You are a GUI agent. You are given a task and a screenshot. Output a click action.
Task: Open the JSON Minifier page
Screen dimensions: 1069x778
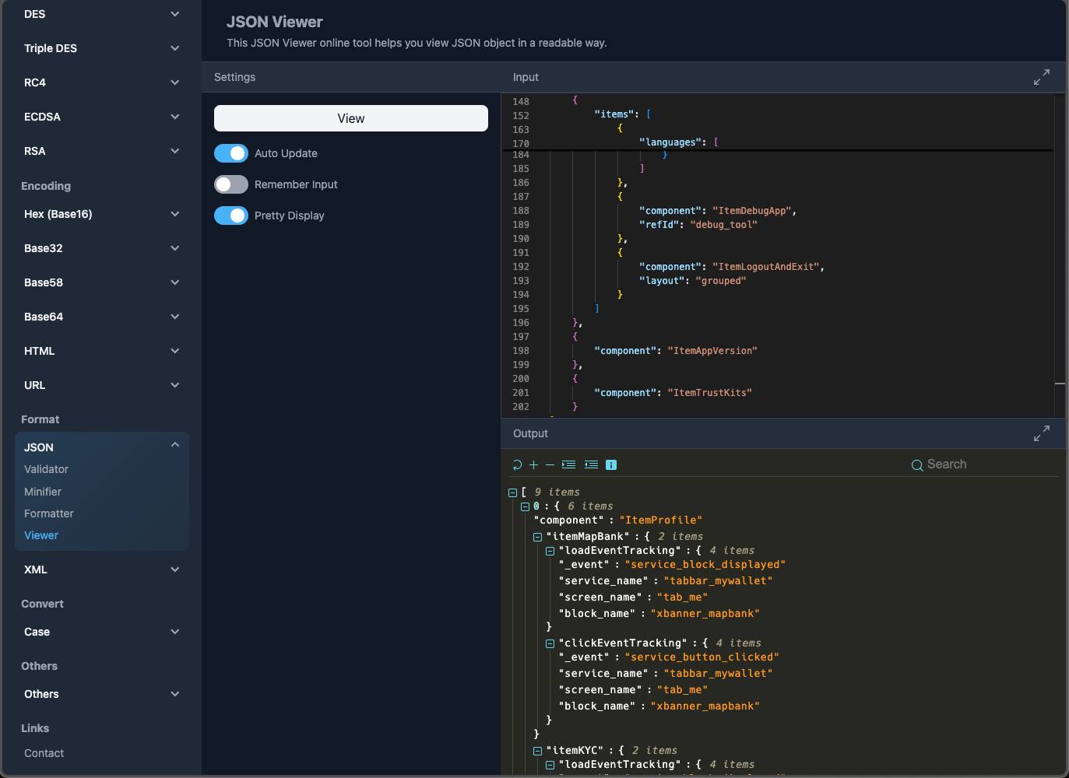[x=43, y=492]
